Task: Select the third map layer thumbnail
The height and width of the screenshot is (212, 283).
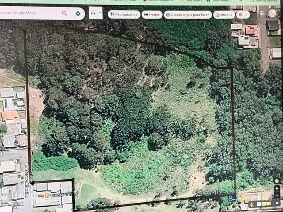Action: 269,204
